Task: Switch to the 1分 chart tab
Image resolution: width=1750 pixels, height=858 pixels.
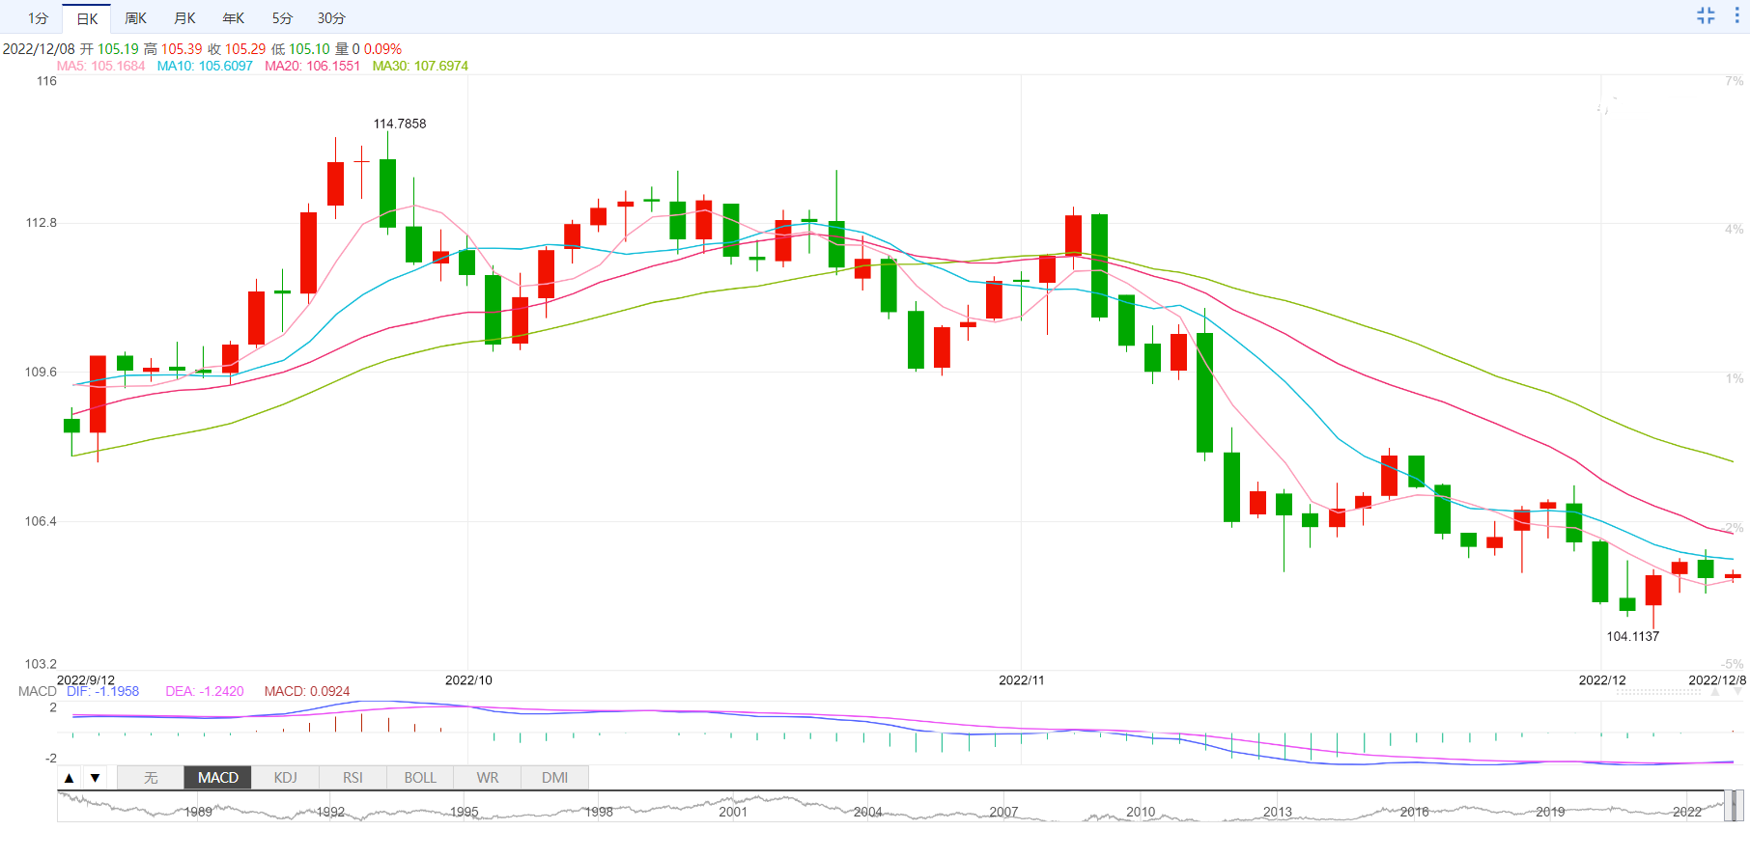Action: 38,18
